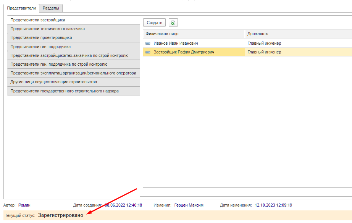This screenshot has width=352, height=223.
Task: Switch to the Разделы tab
Action: [x=51, y=8]
